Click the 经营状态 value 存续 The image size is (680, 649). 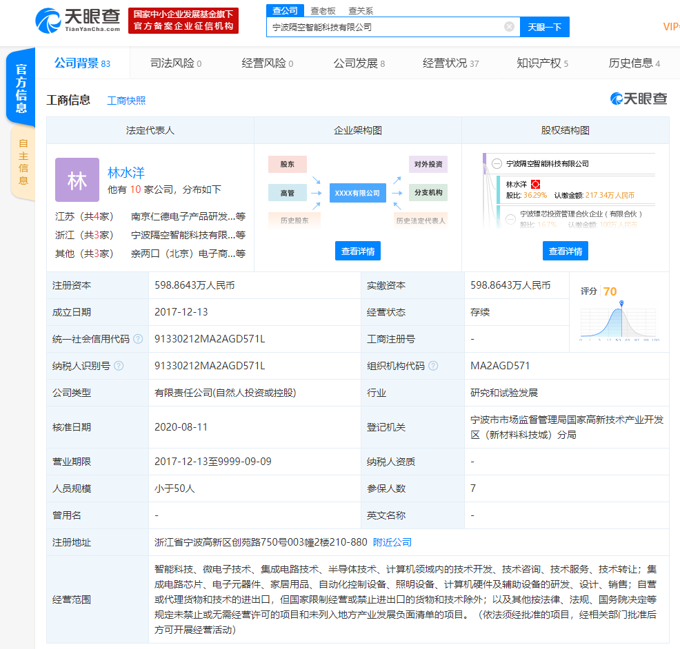click(480, 312)
